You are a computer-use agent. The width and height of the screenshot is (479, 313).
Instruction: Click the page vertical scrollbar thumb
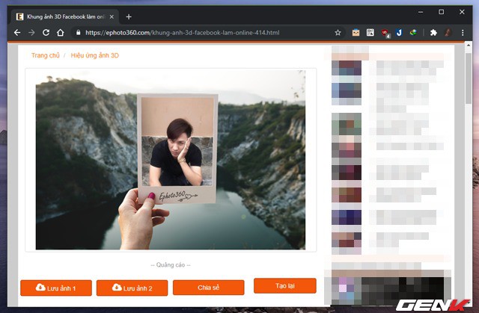pos(468,78)
